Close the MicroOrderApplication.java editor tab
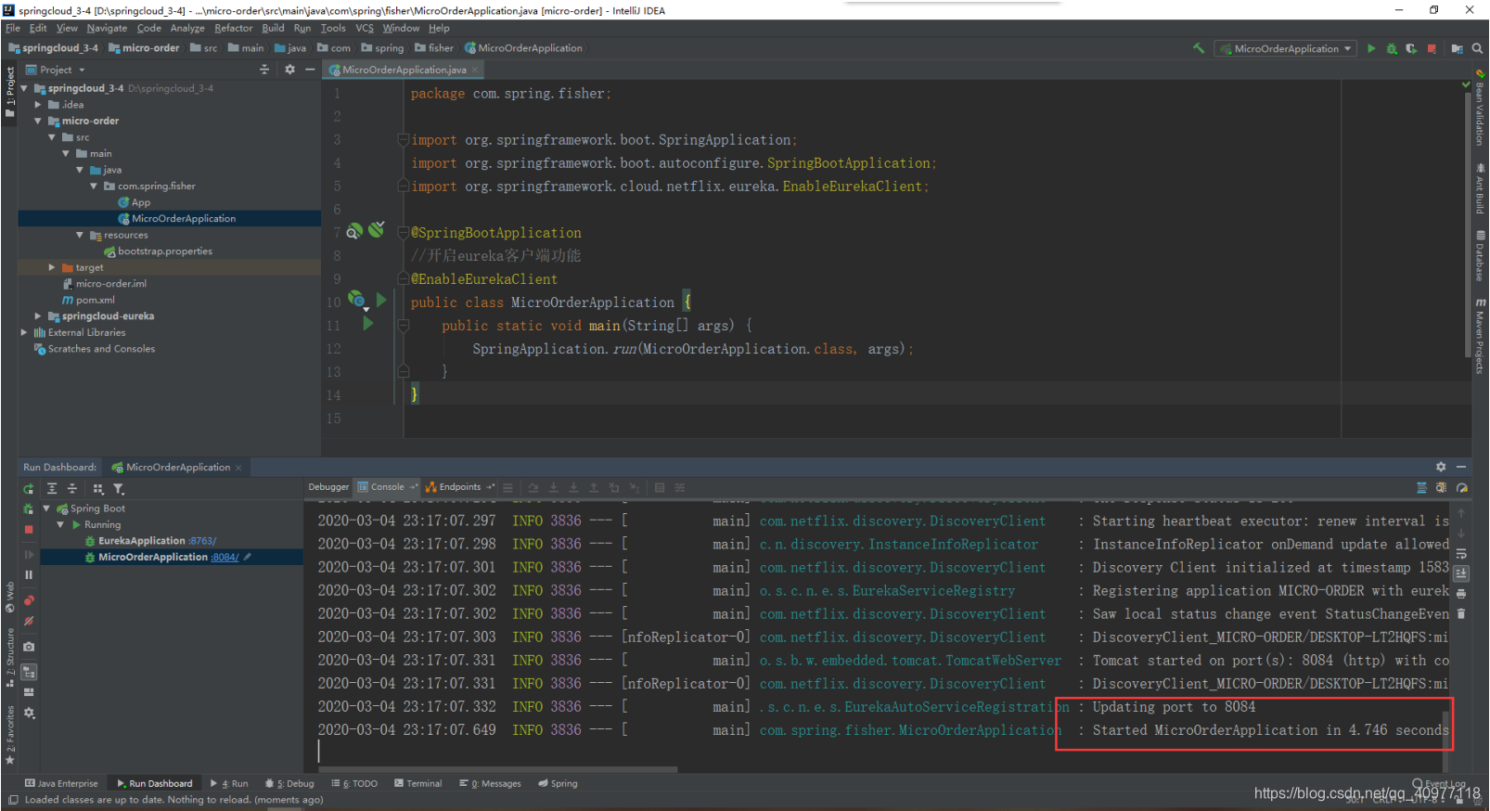This screenshot has width=1490, height=811. tap(475, 70)
